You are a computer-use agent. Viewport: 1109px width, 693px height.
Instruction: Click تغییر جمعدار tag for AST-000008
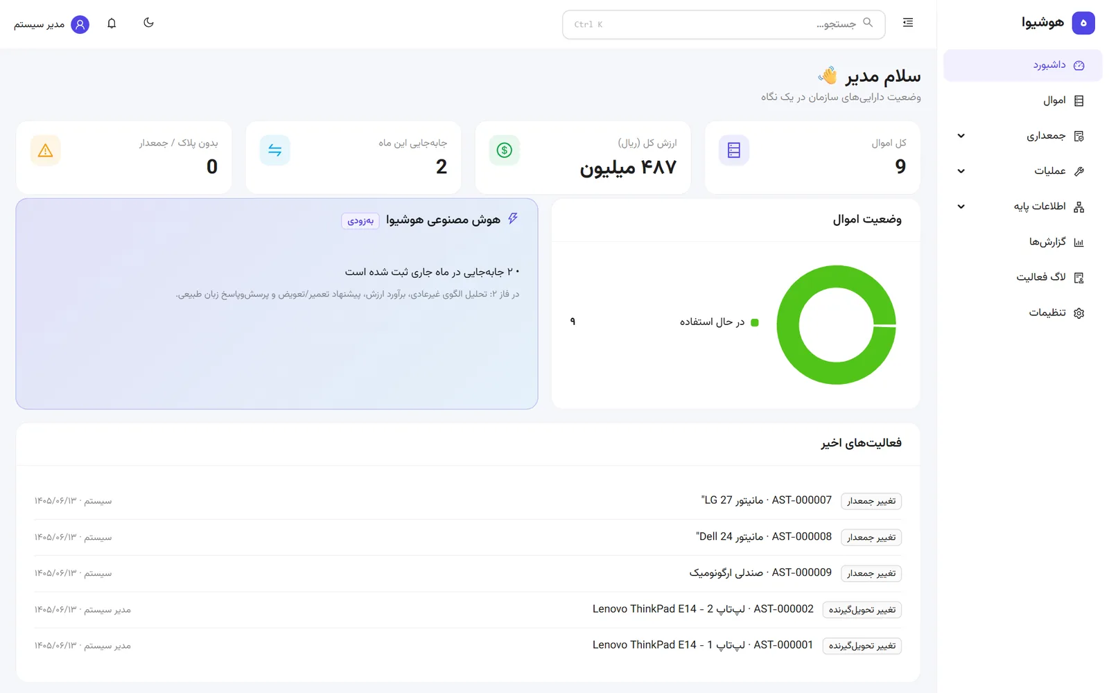point(871,537)
